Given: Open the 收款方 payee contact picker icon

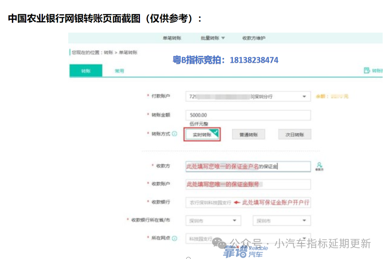Looking at the screenshot, I should [x=319, y=166].
